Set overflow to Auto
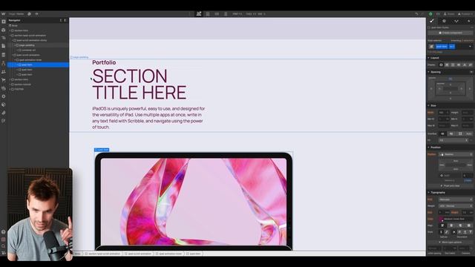The width and height of the screenshot is (475, 267). [469, 133]
